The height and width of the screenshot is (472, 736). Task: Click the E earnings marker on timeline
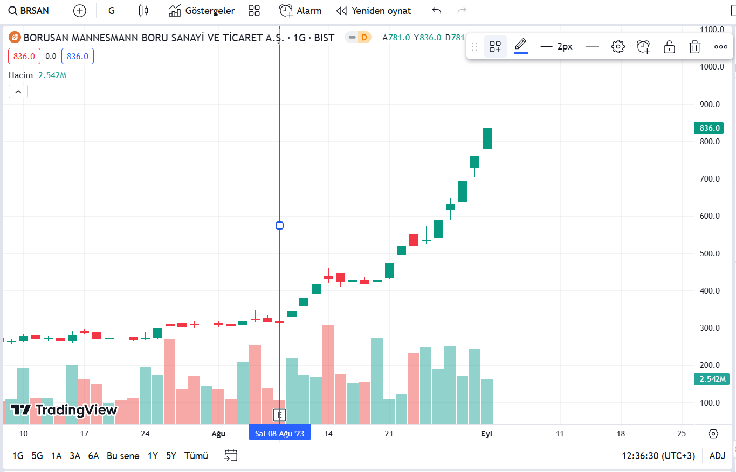coord(279,415)
